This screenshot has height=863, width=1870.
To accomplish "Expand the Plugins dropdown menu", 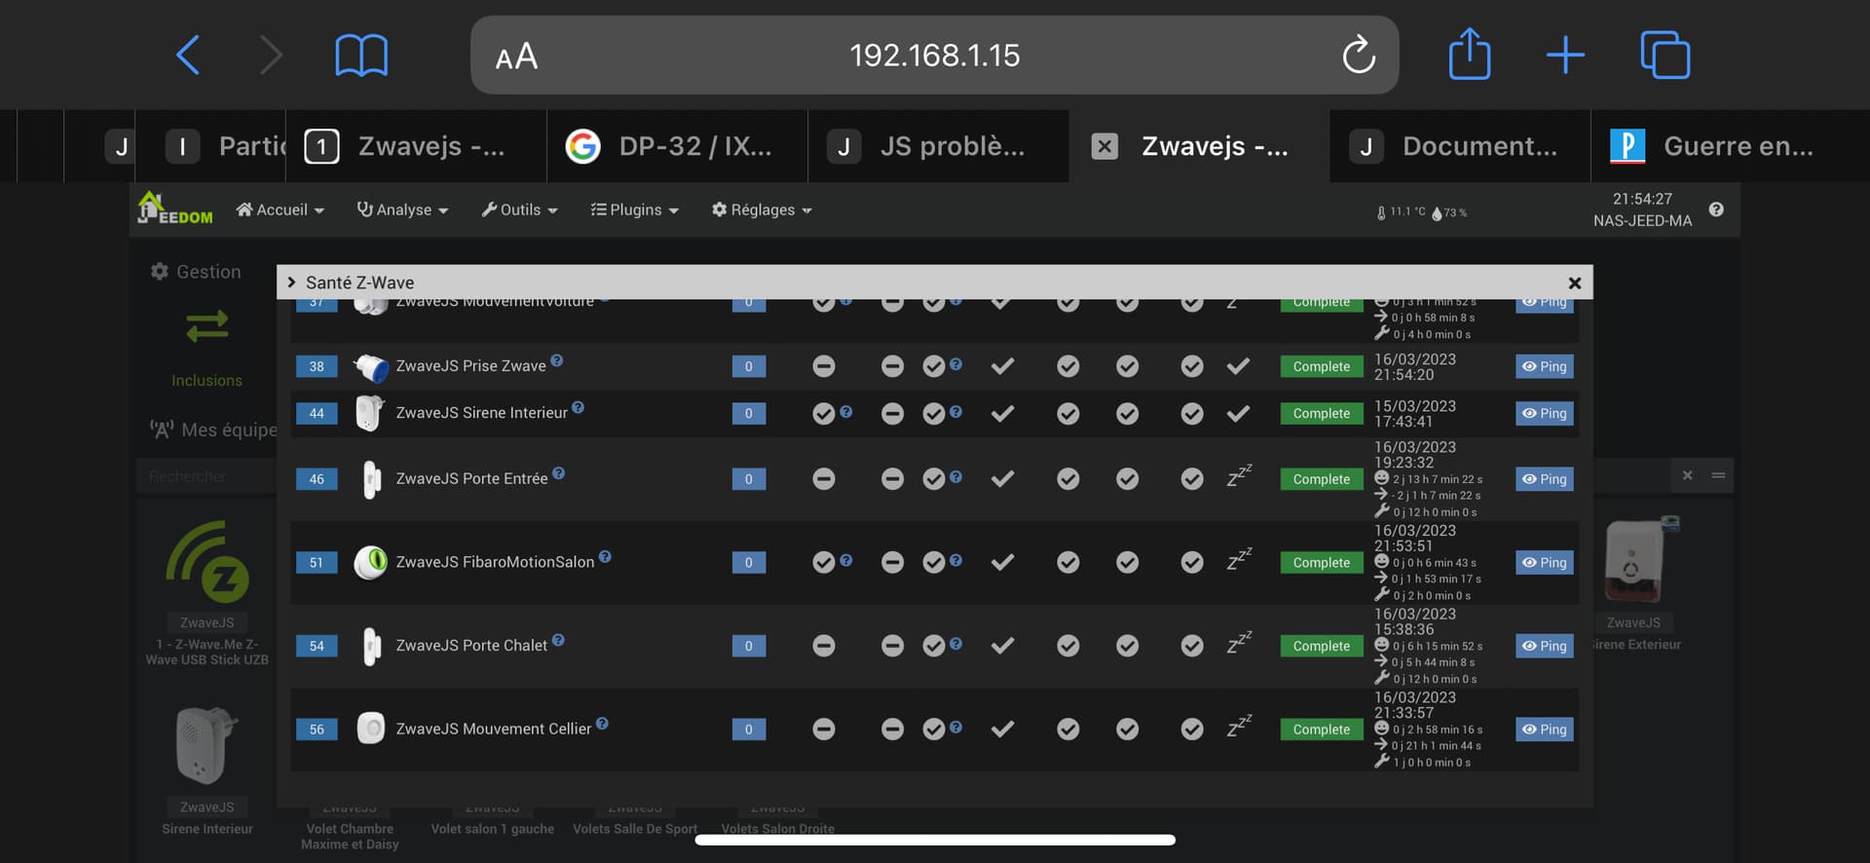I will click(x=635, y=209).
